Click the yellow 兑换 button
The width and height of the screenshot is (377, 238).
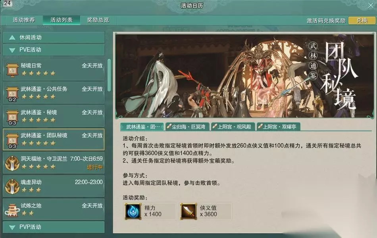pyautogui.click(x=362, y=21)
